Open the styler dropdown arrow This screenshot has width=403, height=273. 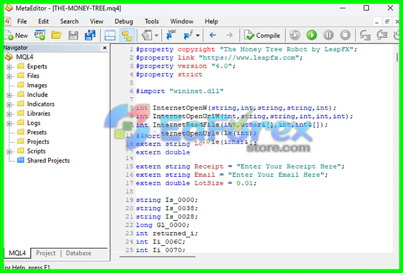(156, 35)
